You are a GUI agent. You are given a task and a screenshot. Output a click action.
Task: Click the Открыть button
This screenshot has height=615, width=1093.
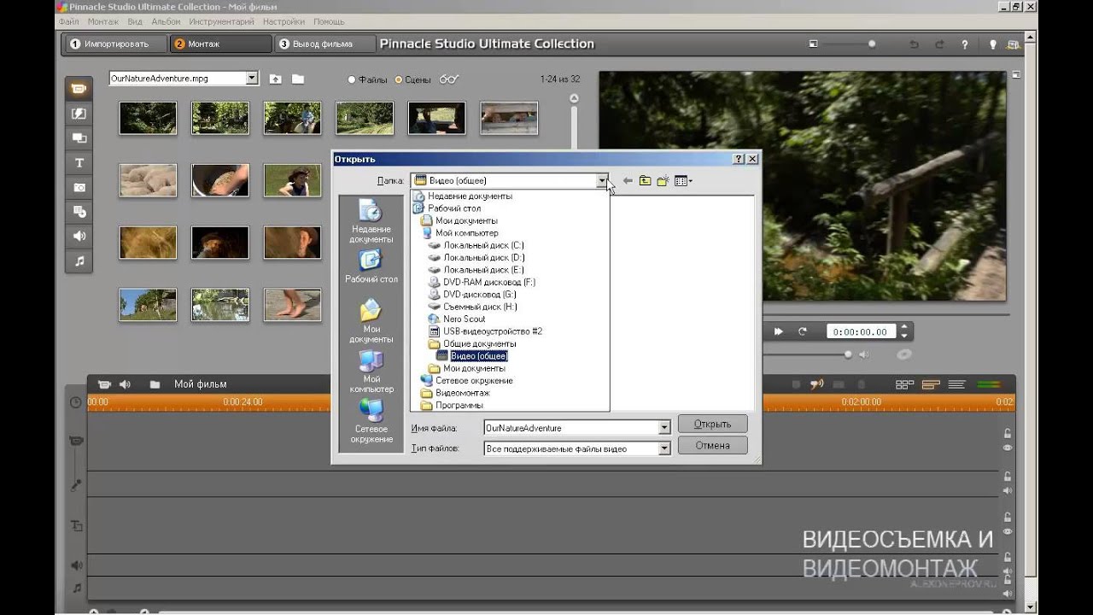[713, 424]
